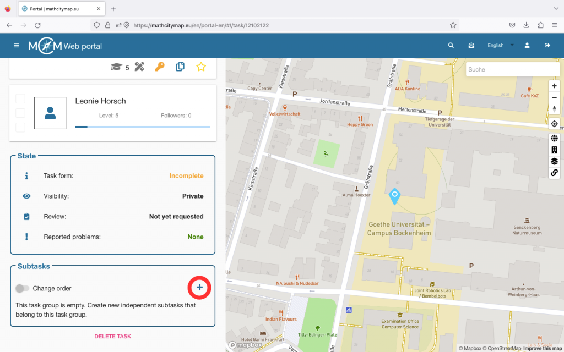Screen dimensions: 564x352
Task: Open Firefox tab list dropdown arrow
Action: pos(555,9)
